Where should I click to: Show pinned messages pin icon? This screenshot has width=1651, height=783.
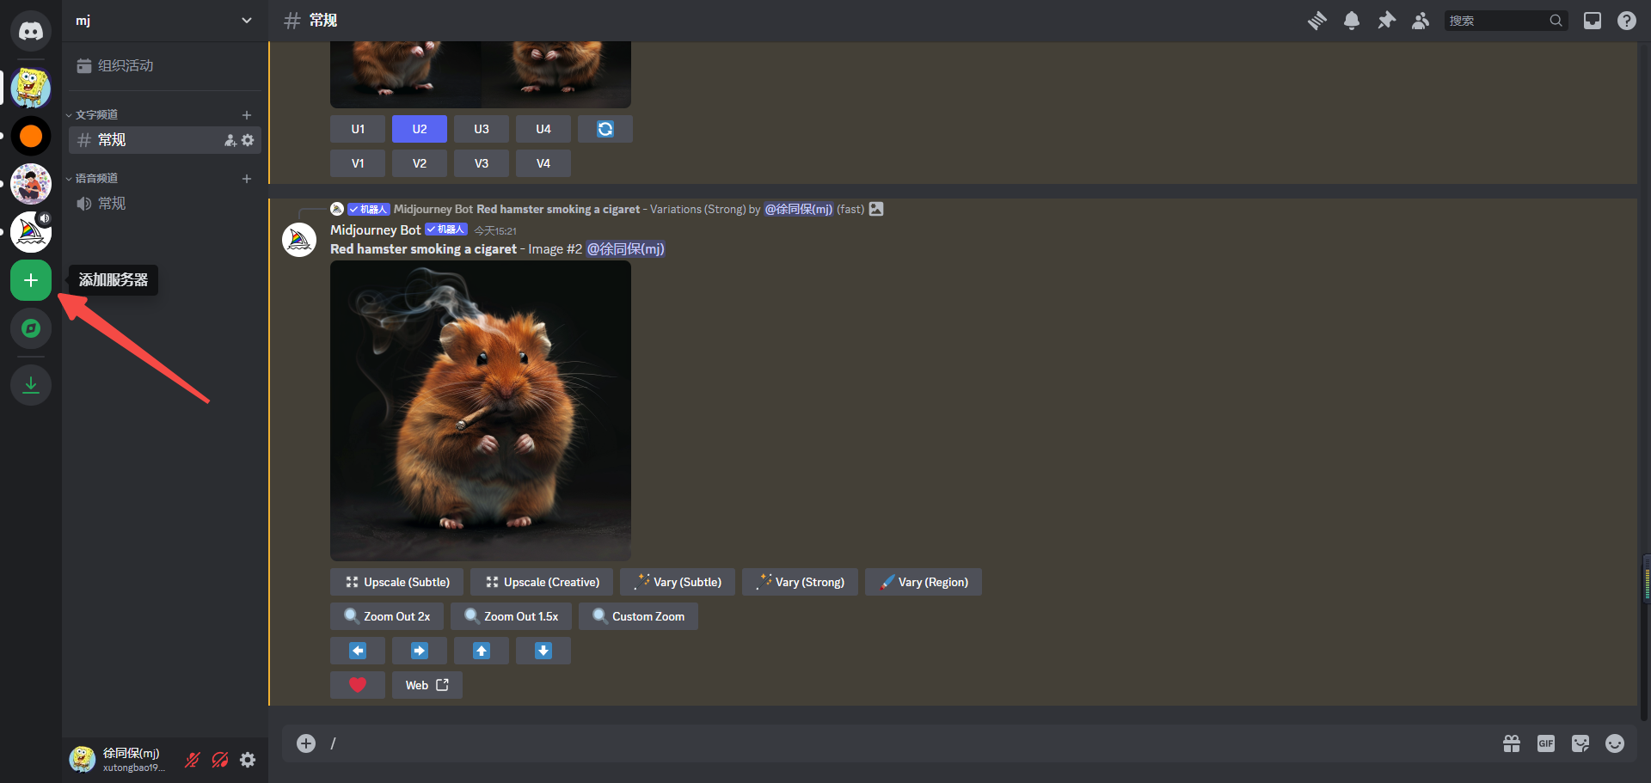pyautogui.click(x=1386, y=21)
